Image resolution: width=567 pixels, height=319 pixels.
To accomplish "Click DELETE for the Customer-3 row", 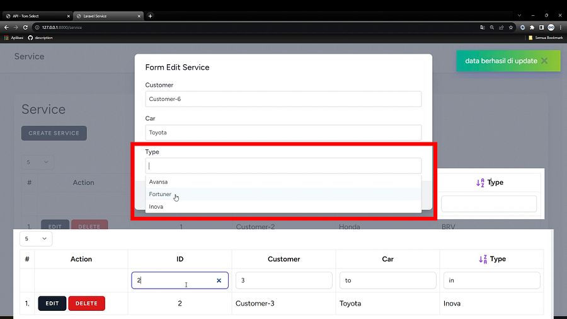I will click(86, 303).
